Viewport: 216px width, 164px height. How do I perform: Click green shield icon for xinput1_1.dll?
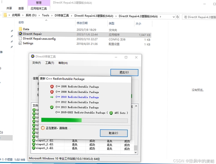pyautogui.click(x=34, y=140)
